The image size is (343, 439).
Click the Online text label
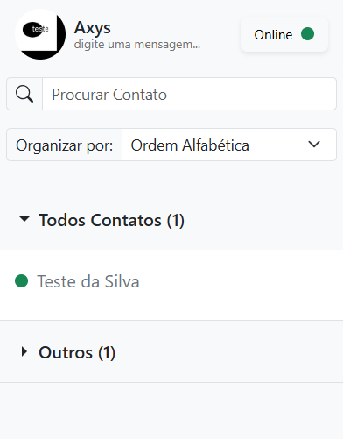[x=273, y=35]
